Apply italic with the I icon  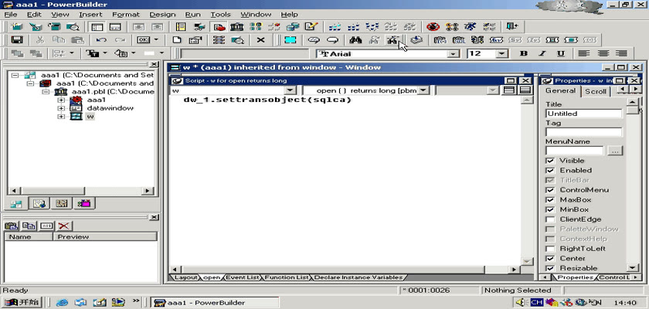(542, 53)
